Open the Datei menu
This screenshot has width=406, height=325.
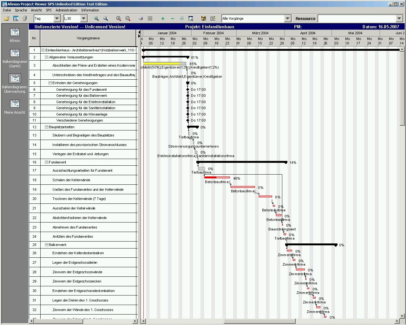pos(7,10)
